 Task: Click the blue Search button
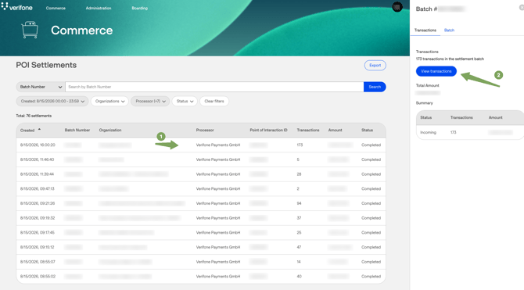(x=375, y=87)
